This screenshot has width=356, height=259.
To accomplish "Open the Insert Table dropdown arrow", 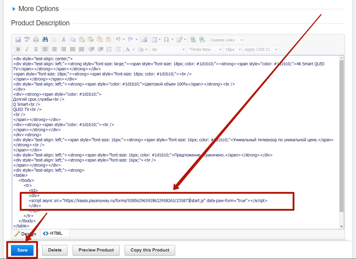I will [160, 40].
